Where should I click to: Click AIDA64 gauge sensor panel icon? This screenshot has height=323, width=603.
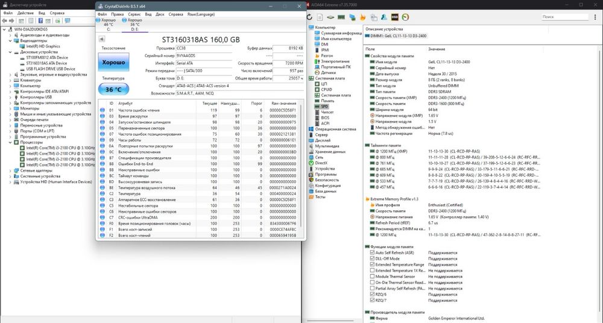coord(405,17)
